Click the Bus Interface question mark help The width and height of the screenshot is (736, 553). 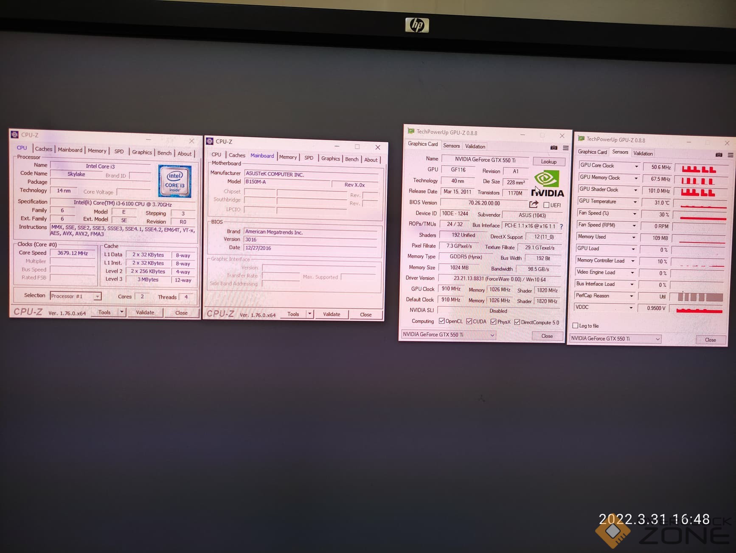click(x=561, y=226)
